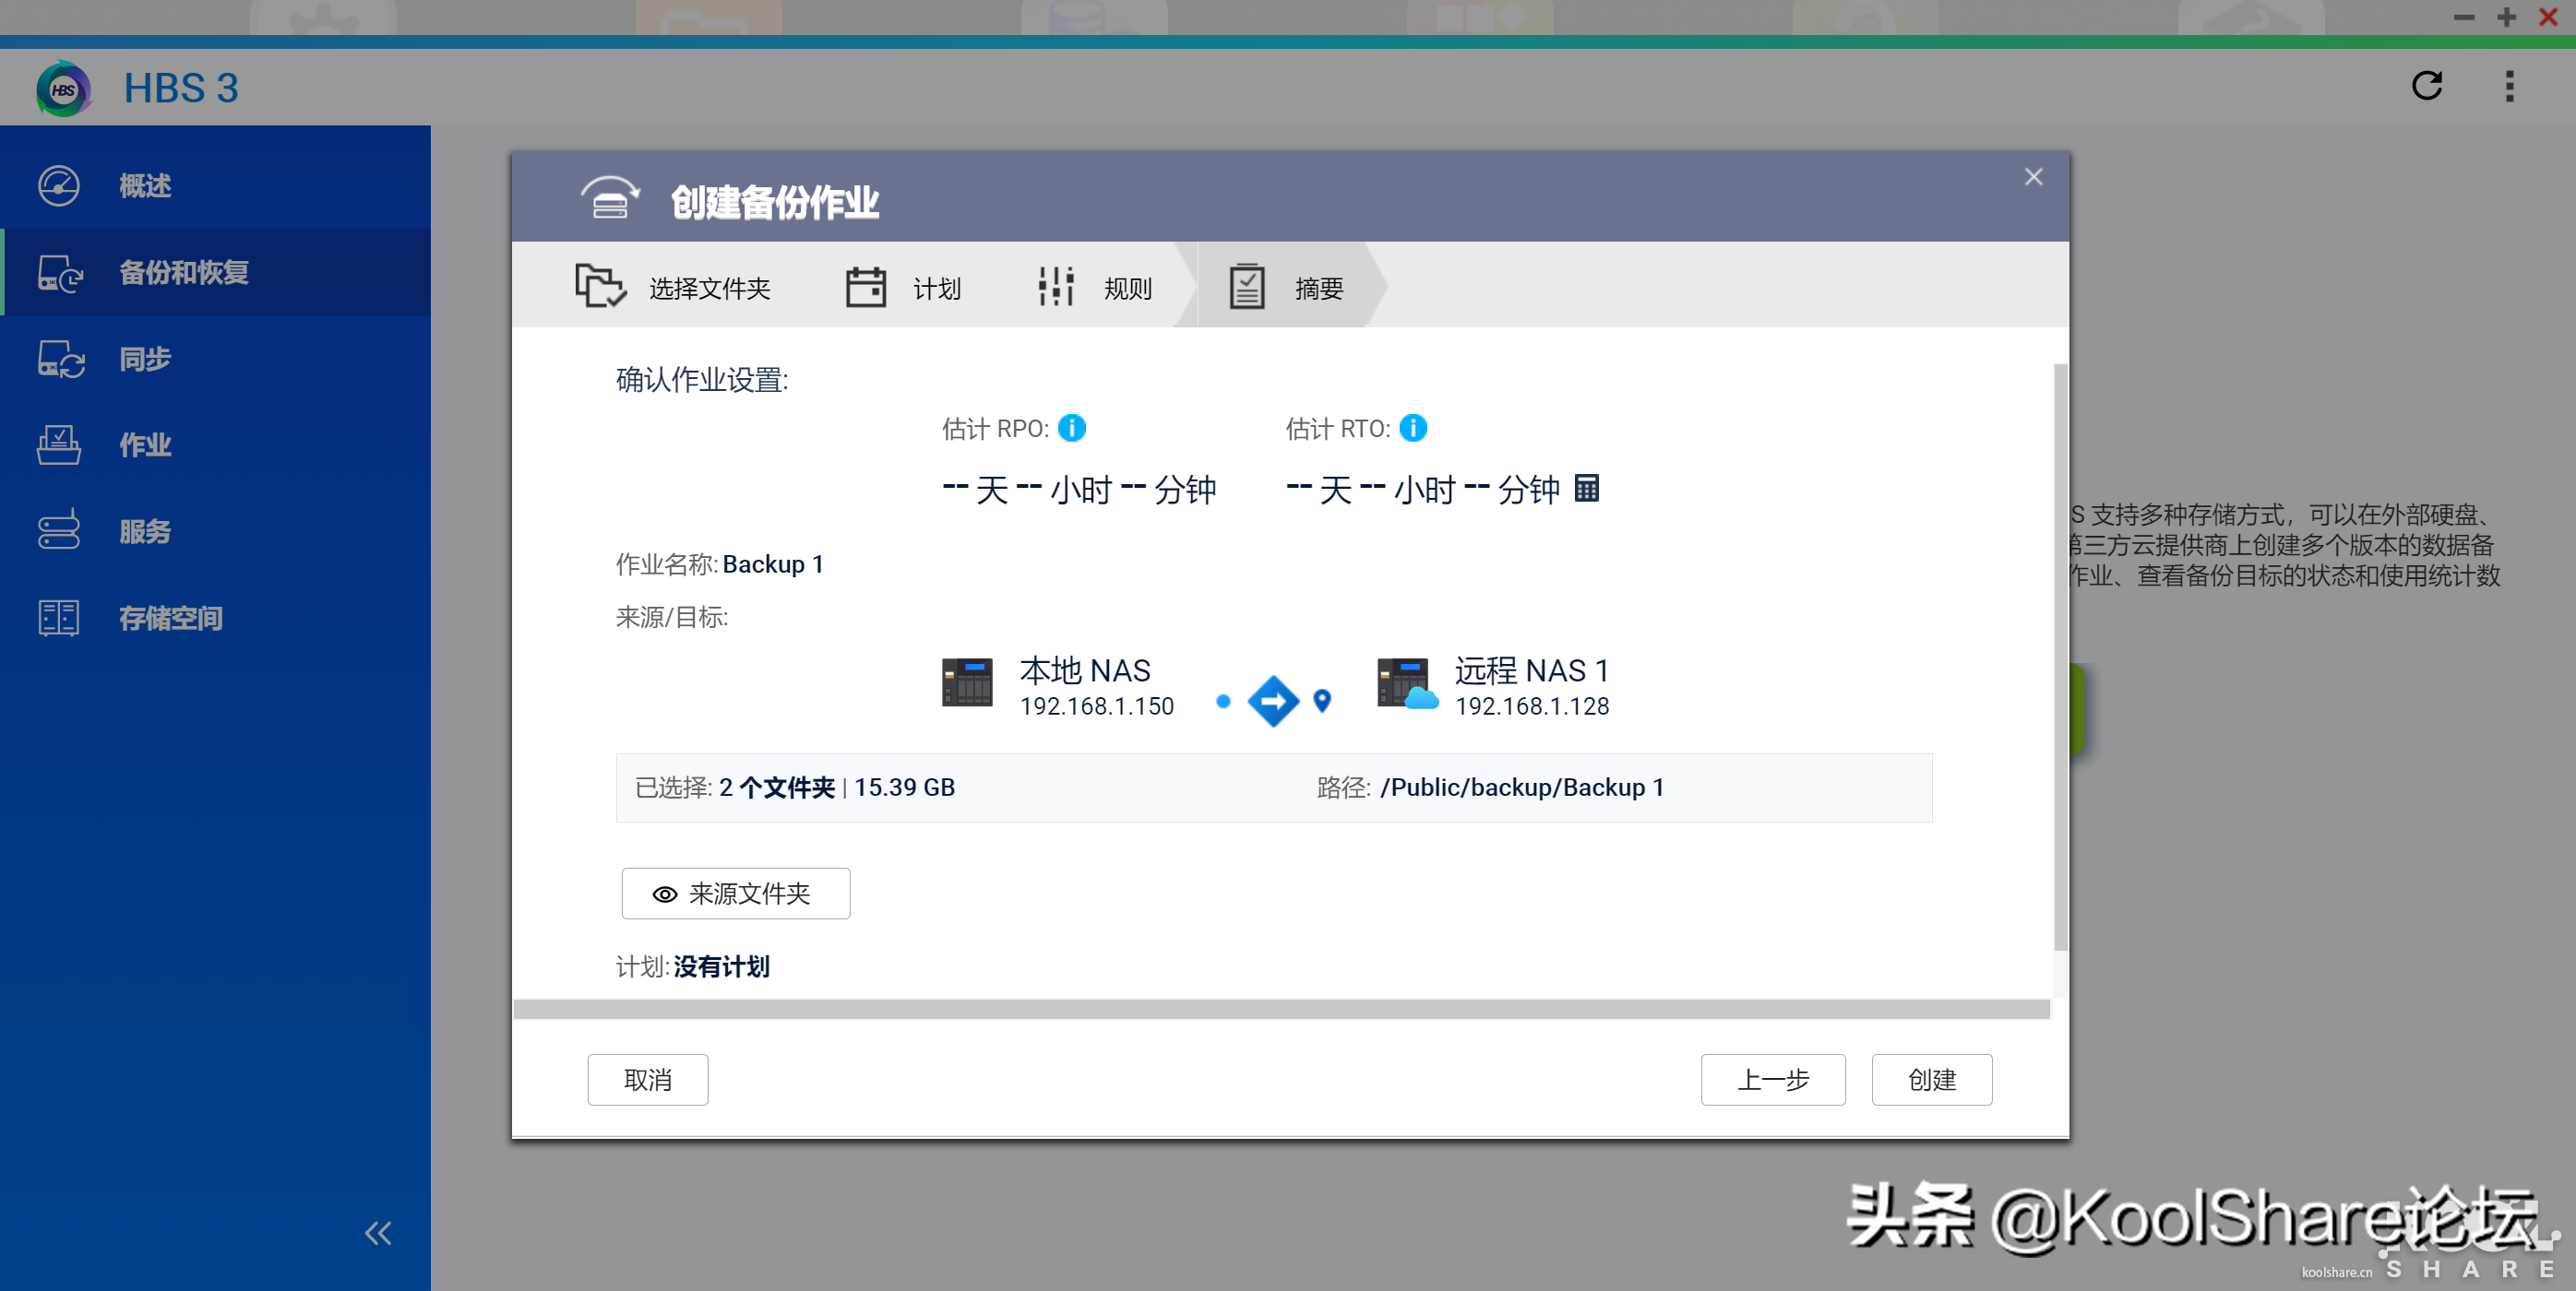2576x1291 pixels.
Task: Click the RPO info icon
Action: click(x=1071, y=428)
